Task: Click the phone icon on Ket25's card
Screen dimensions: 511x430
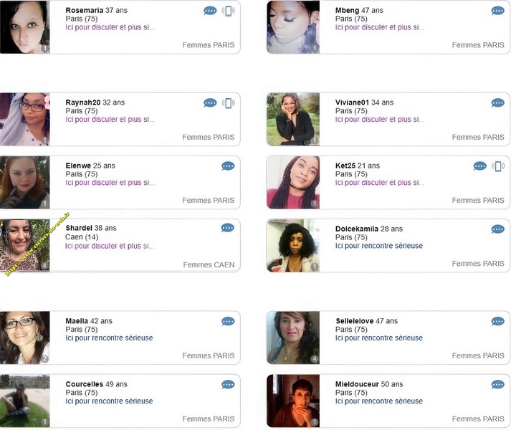Action: tap(498, 166)
